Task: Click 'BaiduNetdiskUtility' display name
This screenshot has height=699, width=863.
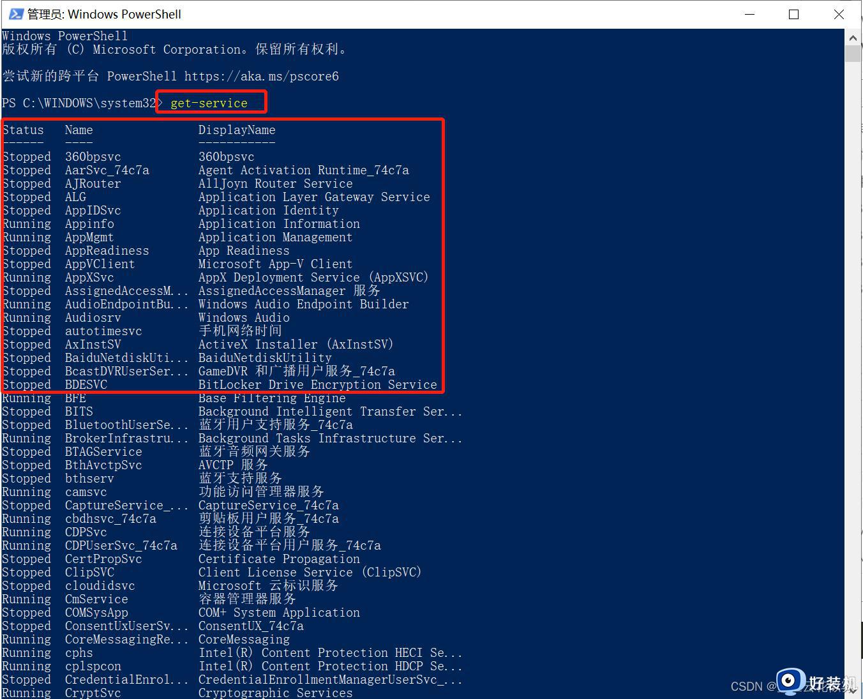Action: [265, 358]
